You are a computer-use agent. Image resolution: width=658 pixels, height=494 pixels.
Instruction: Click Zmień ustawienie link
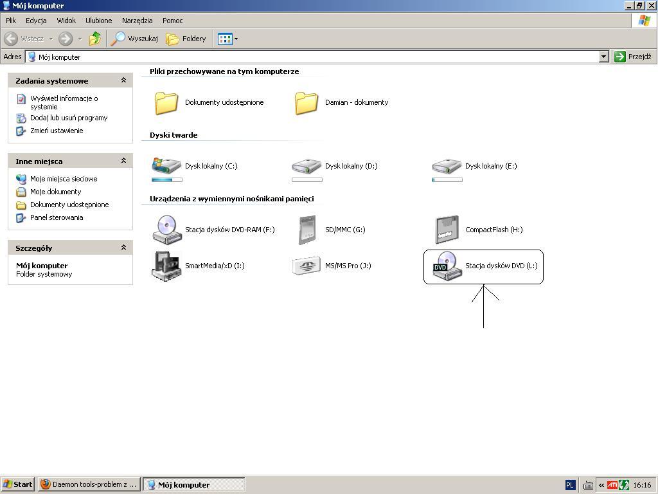point(57,131)
